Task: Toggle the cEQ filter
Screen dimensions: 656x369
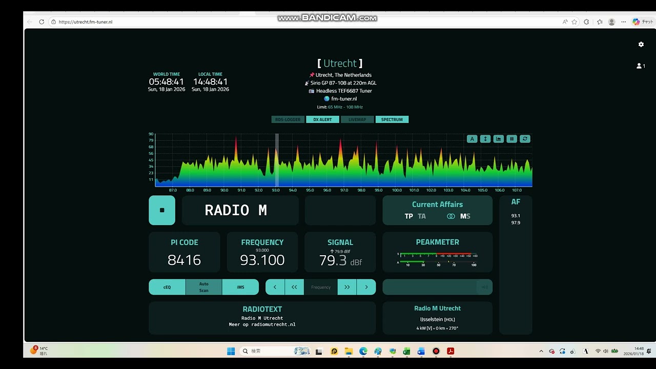Action: [x=167, y=287]
